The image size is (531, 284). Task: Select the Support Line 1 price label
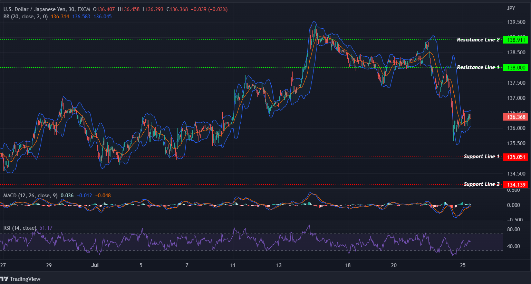516,157
